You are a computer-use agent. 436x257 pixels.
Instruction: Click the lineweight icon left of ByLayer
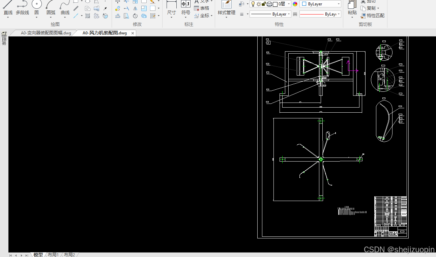(x=242, y=14)
